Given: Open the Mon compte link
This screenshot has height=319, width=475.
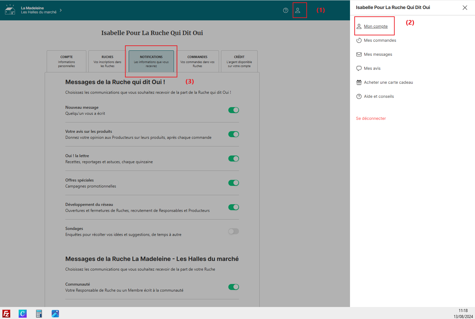Looking at the screenshot, I should 376,26.
